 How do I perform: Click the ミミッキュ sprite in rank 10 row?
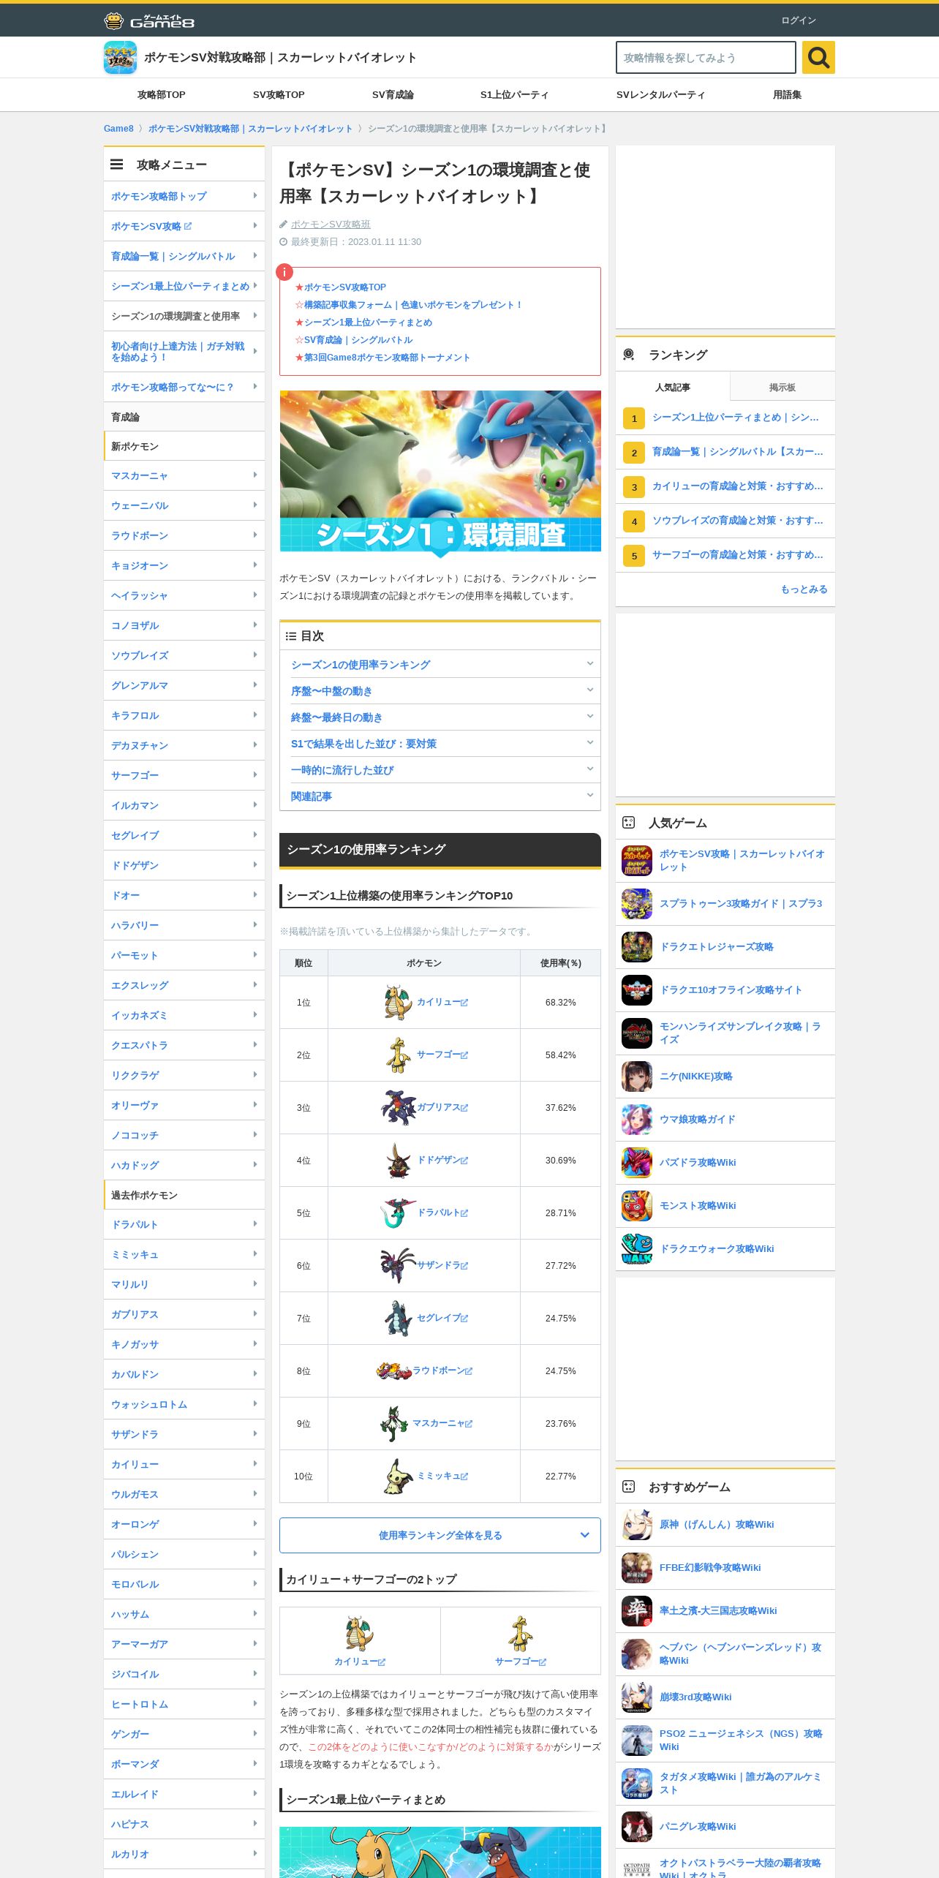(399, 1476)
